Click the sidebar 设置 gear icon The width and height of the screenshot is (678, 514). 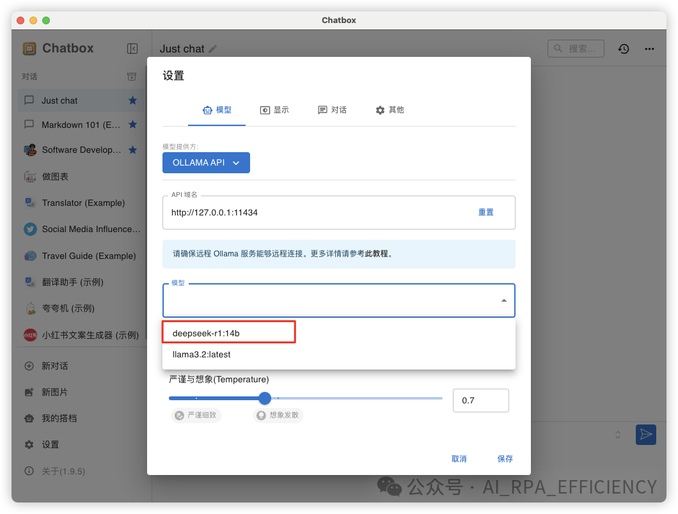[29, 444]
